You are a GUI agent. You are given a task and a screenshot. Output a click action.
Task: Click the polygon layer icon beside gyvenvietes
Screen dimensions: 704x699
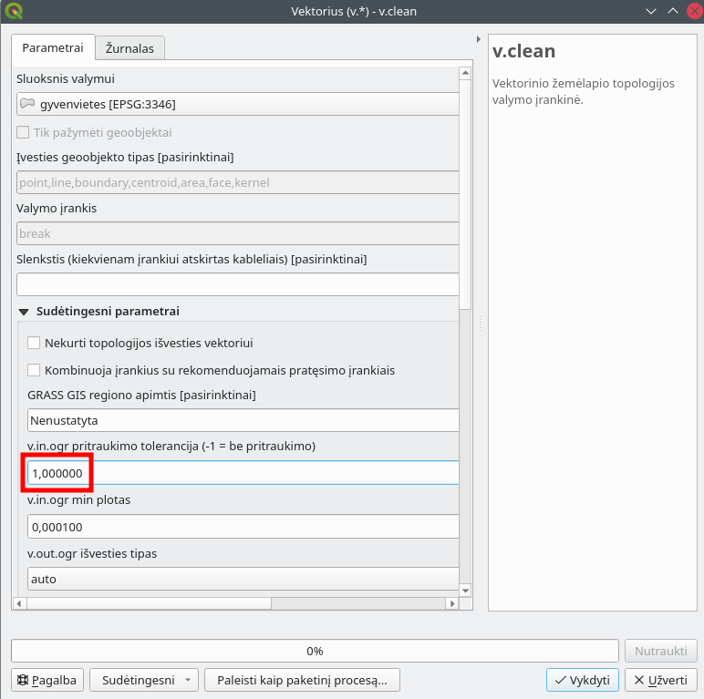click(x=27, y=104)
